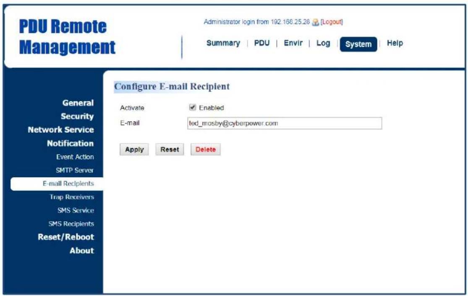Screen dimensions: 468x296
Task: Open the Summary tab
Action: coord(223,43)
